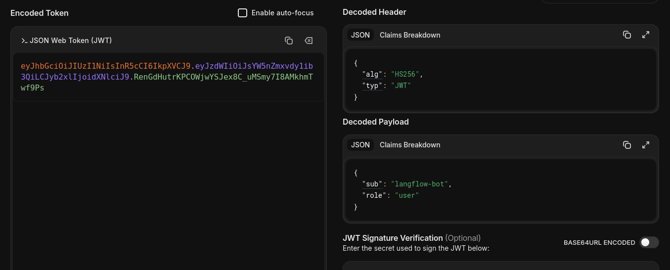
Task: Clear the encoded token field
Action: 309,41
